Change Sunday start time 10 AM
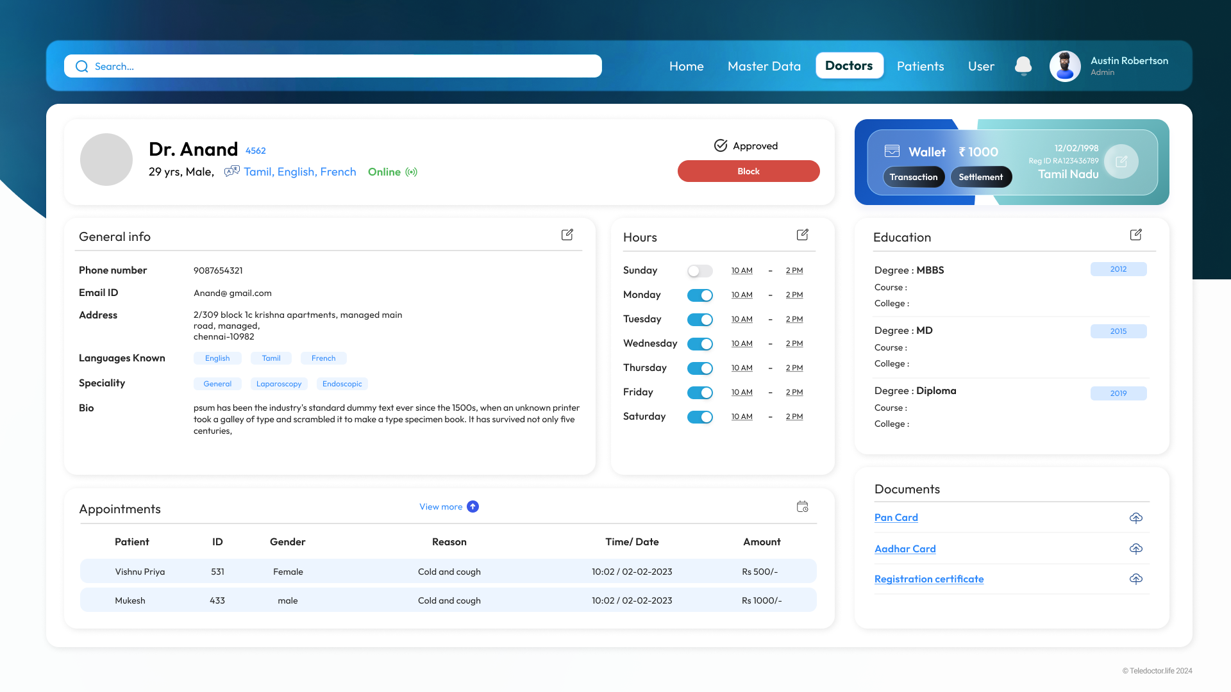1231x692 pixels. (x=742, y=270)
